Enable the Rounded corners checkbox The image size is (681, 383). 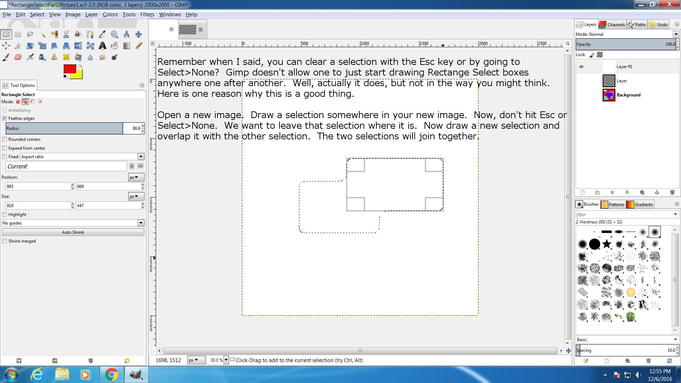[5, 139]
